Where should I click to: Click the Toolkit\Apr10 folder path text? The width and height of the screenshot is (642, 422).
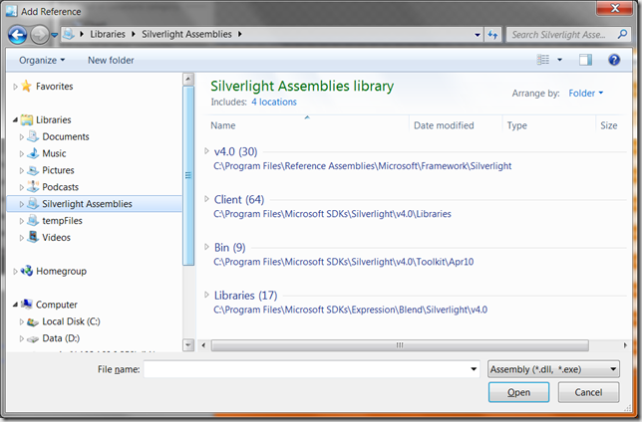(344, 262)
